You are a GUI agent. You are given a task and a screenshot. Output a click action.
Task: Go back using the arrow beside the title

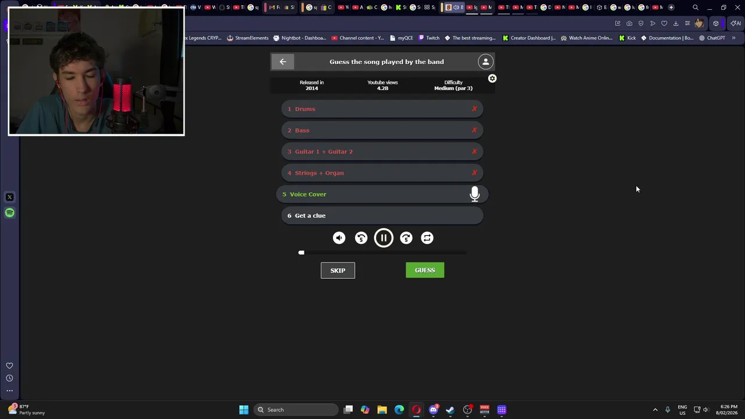click(x=283, y=62)
